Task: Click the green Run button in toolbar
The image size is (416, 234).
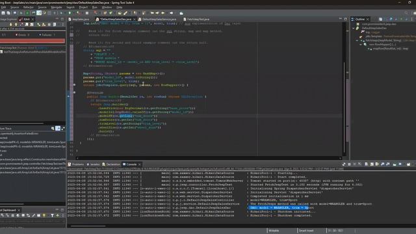Action: tap(70, 13)
